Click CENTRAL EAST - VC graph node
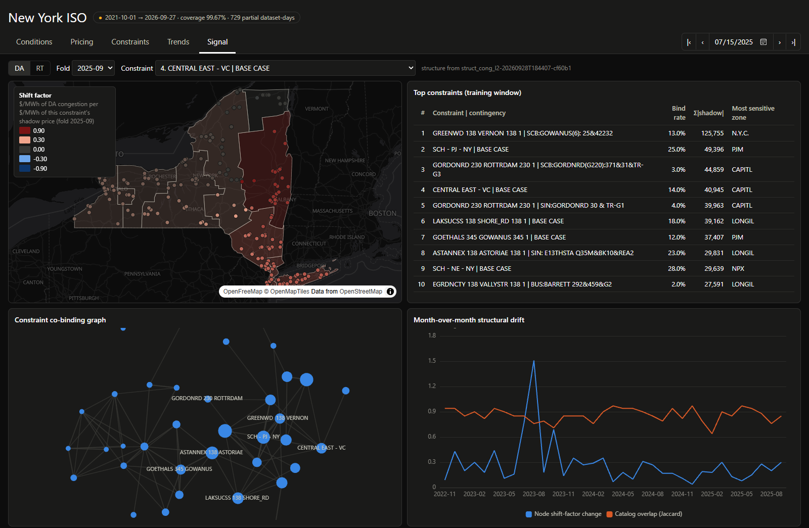Viewport: 809px width, 528px height. (322, 448)
